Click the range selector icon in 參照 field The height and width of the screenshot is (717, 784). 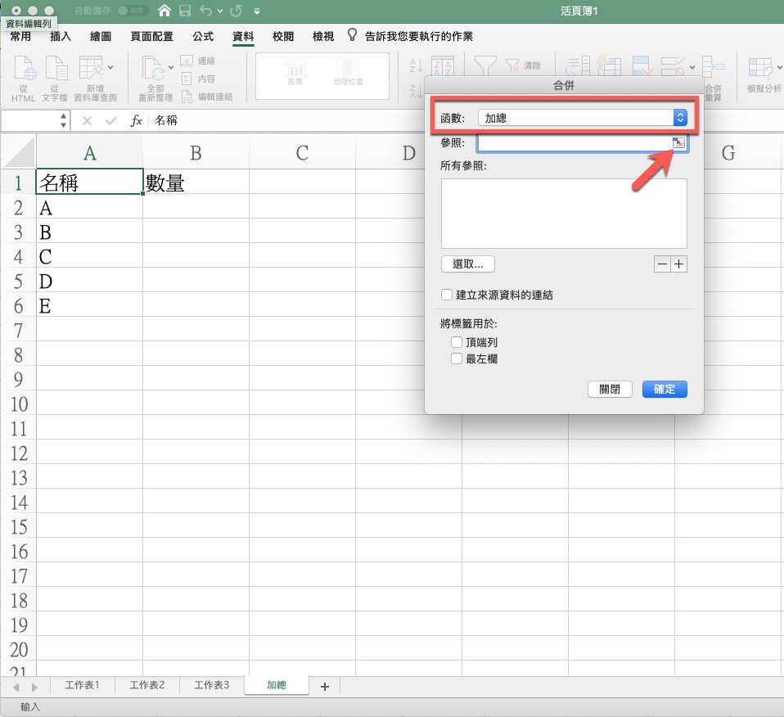tap(678, 143)
